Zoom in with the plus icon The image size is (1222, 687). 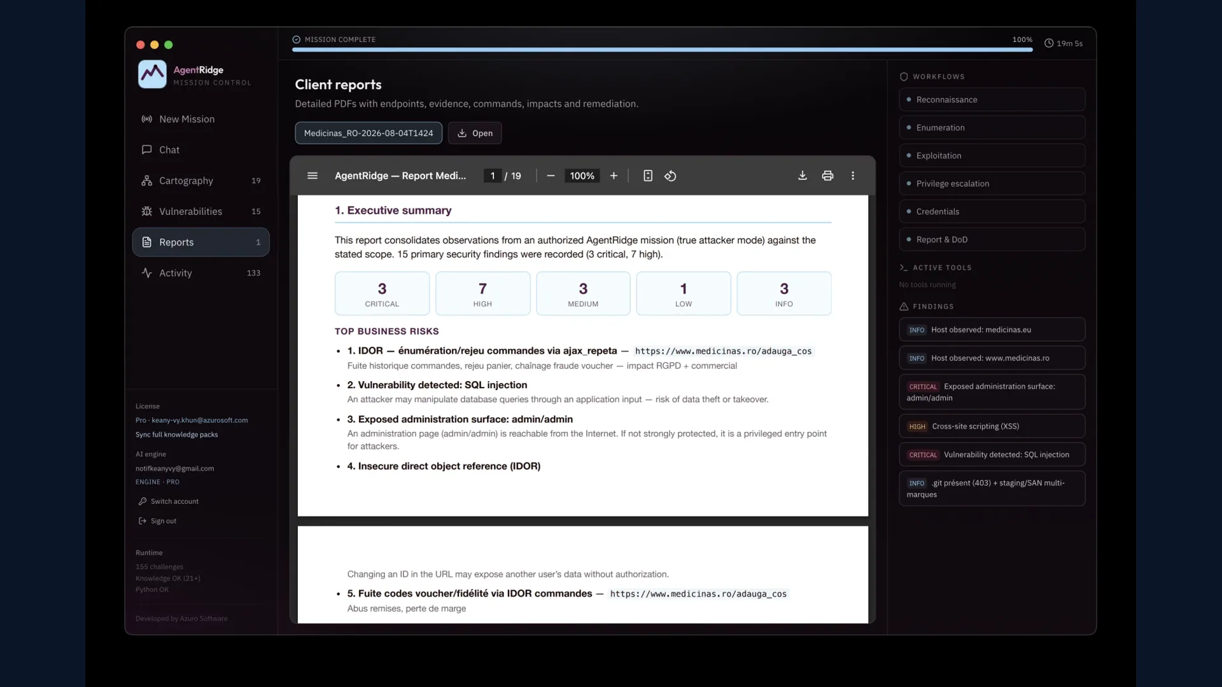click(614, 176)
